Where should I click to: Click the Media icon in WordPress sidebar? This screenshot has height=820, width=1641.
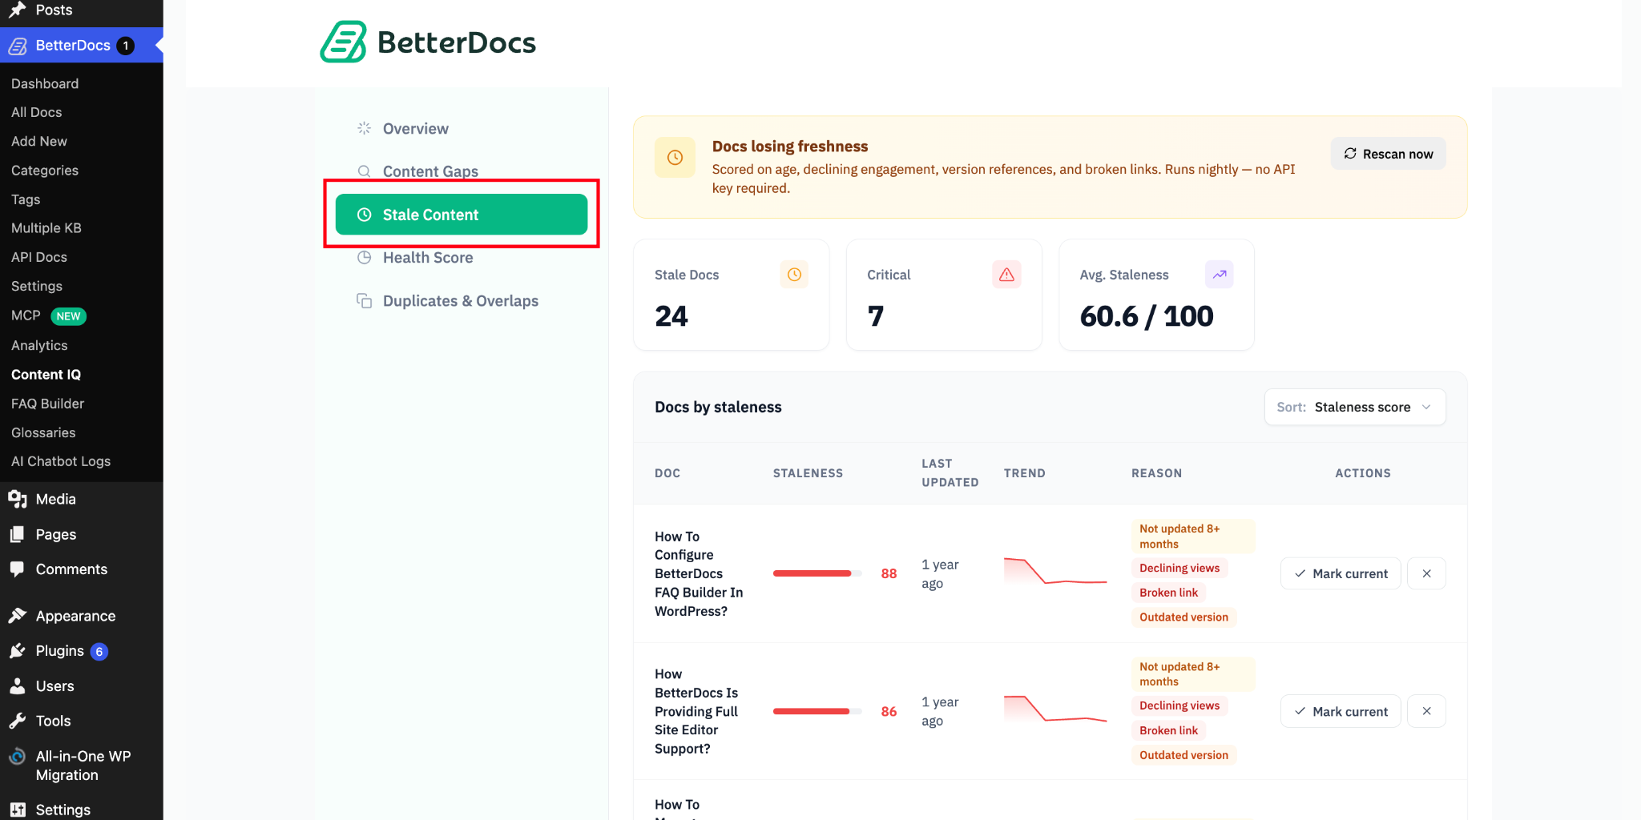[18, 500]
